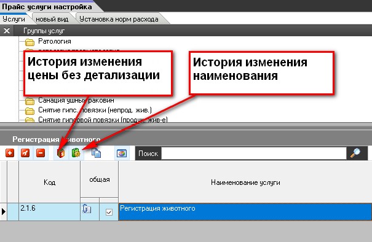
Task: Click folder icon of Снятие гипс. повязки (непрод. жив.)
Action: (30, 111)
